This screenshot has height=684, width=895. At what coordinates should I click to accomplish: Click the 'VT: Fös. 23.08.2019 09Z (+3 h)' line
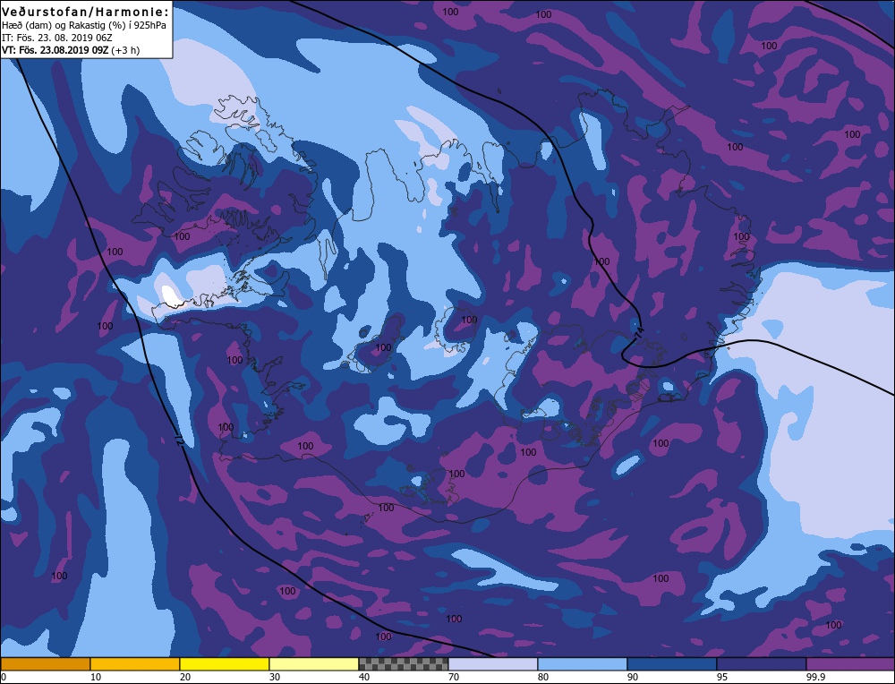pyautogui.click(x=71, y=50)
